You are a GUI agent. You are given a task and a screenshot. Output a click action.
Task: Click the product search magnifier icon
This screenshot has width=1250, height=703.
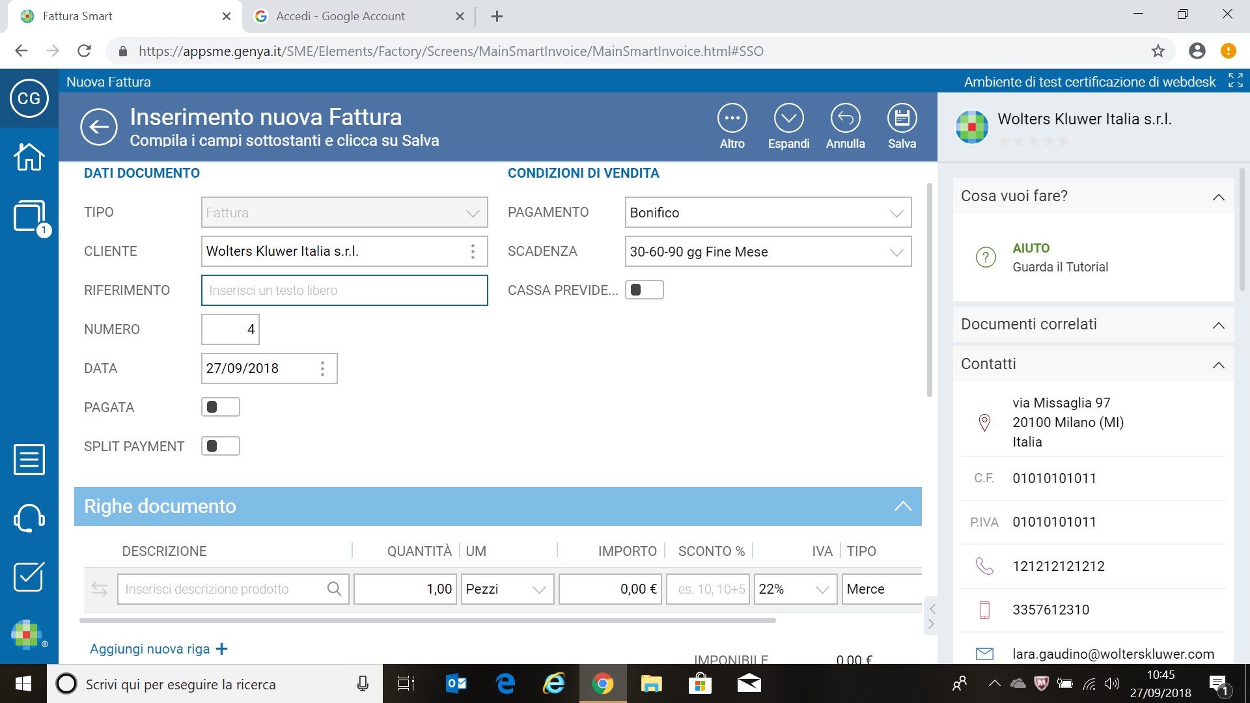point(334,589)
